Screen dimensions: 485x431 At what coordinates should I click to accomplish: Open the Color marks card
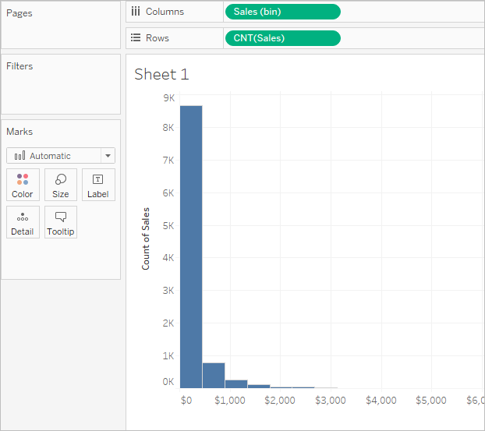click(23, 185)
